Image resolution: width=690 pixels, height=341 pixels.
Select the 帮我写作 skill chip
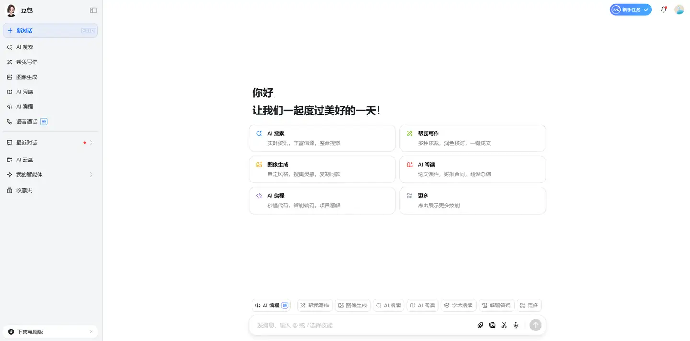315,306
